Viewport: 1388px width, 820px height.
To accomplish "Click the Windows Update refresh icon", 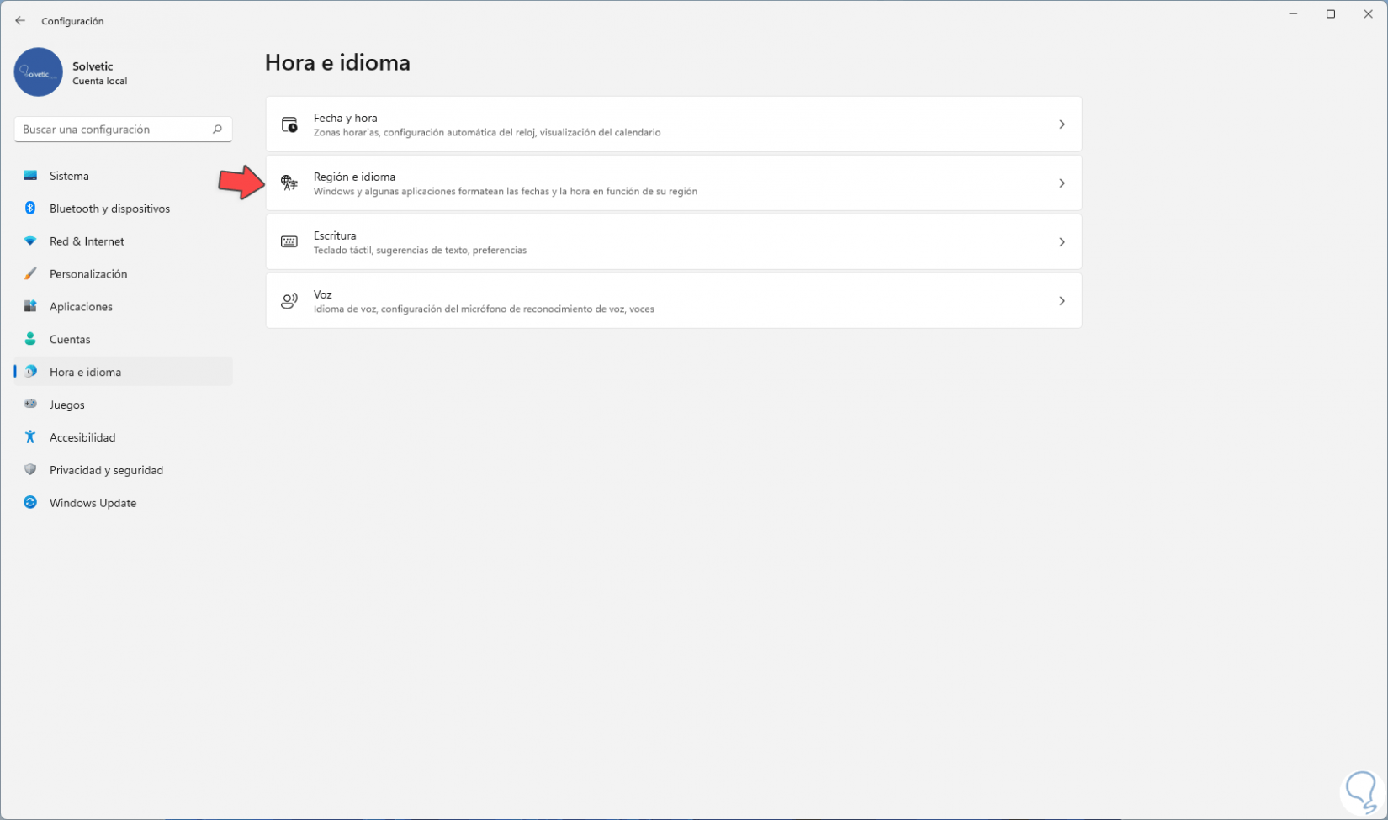I will pos(30,503).
